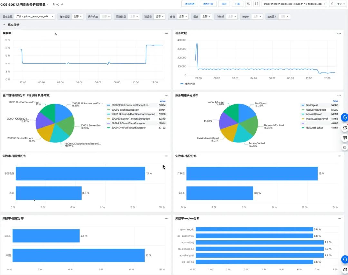
Task: Open the filter funnel icon in the top toolbar
Action: pos(248,4)
